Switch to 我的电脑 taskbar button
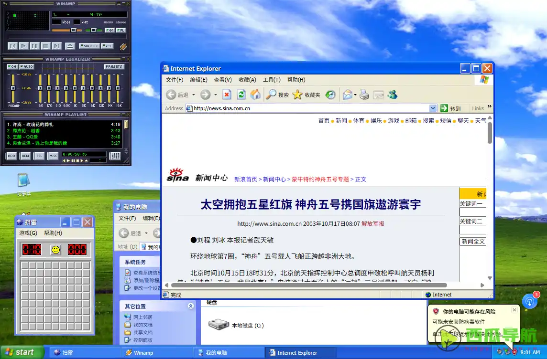The image size is (547, 359). tap(229, 352)
